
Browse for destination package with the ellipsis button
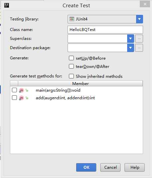(139, 48)
